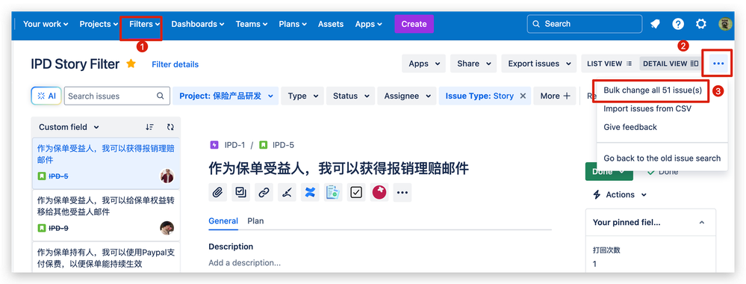746x284 pixels.
Task: Open the Filter details link
Action: (x=175, y=64)
